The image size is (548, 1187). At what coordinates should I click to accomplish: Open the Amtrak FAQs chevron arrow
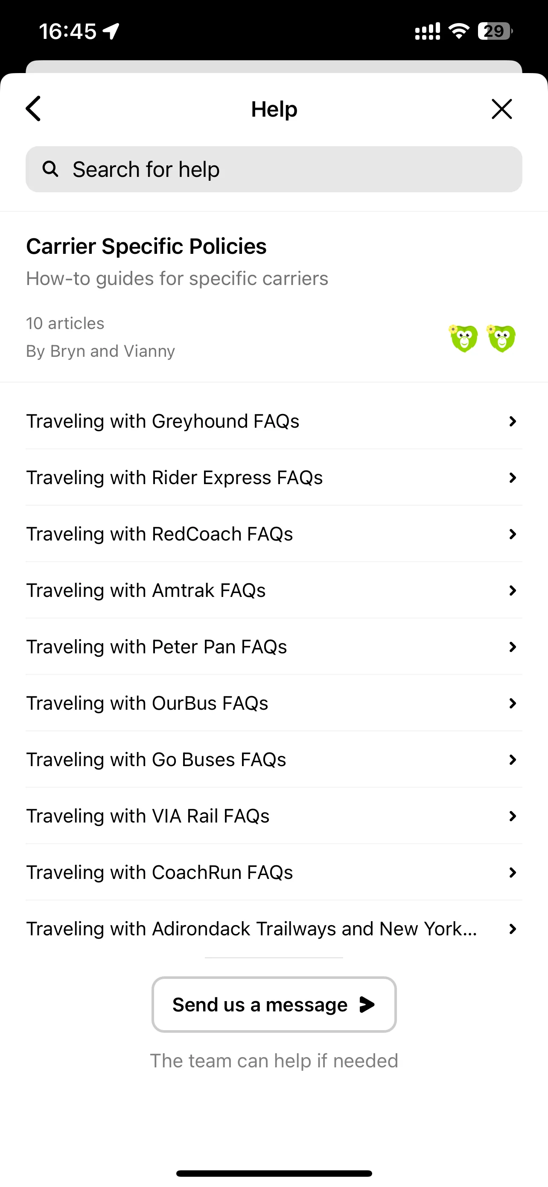tap(512, 590)
